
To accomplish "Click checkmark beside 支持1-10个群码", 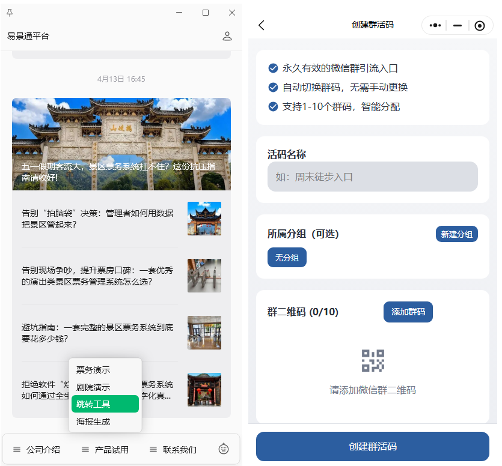I will click(272, 107).
